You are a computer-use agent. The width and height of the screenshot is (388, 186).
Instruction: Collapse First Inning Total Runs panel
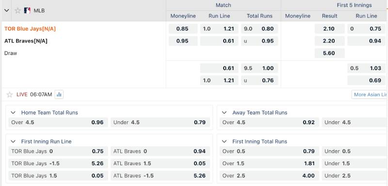pyautogui.click(x=224, y=142)
